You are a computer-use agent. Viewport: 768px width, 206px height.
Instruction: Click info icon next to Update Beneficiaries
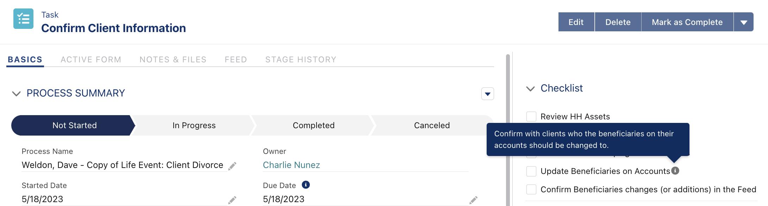(x=675, y=171)
